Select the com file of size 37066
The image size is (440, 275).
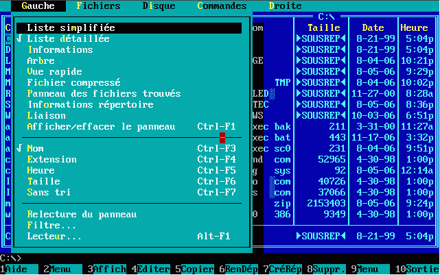(x=343, y=192)
